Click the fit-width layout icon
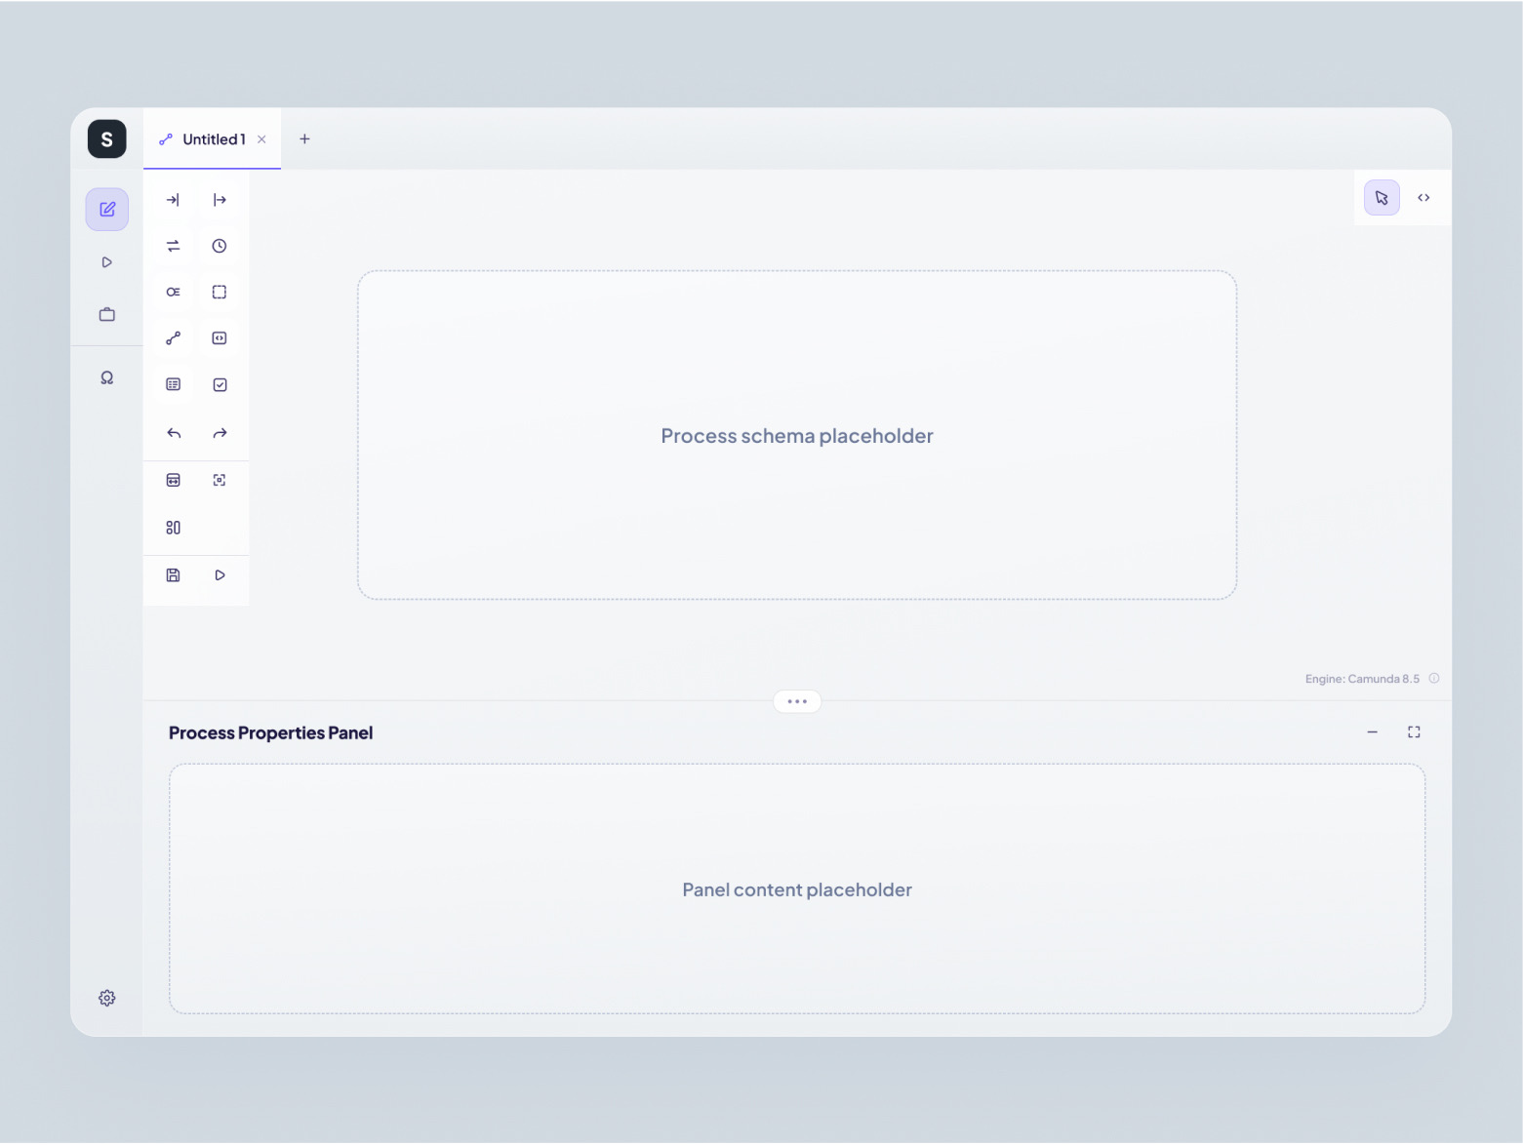This screenshot has height=1145, width=1523. point(173,480)
